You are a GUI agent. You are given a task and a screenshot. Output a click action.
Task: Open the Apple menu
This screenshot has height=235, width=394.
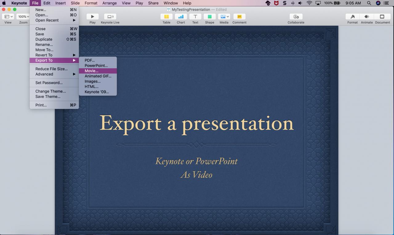click(x=4, y=3)
